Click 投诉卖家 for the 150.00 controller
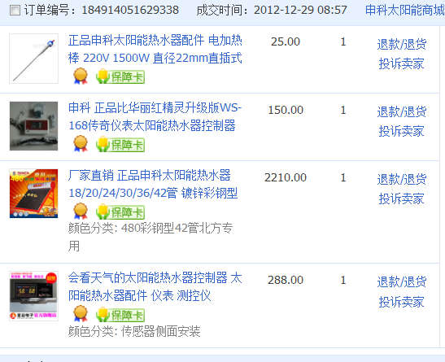 click(402, 131)
